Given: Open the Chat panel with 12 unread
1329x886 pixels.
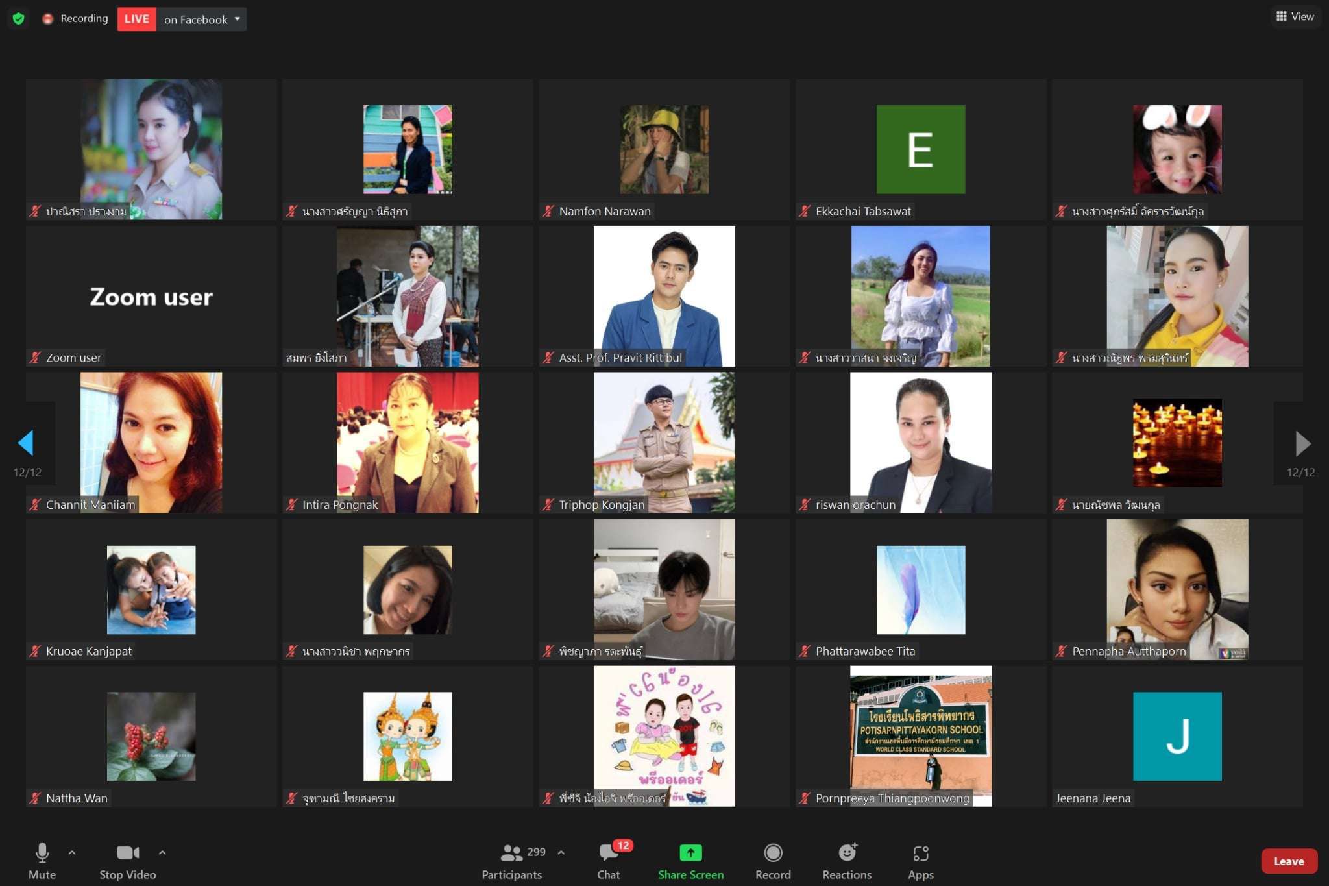Looking at the screenshot, I should tap(609, 852).
